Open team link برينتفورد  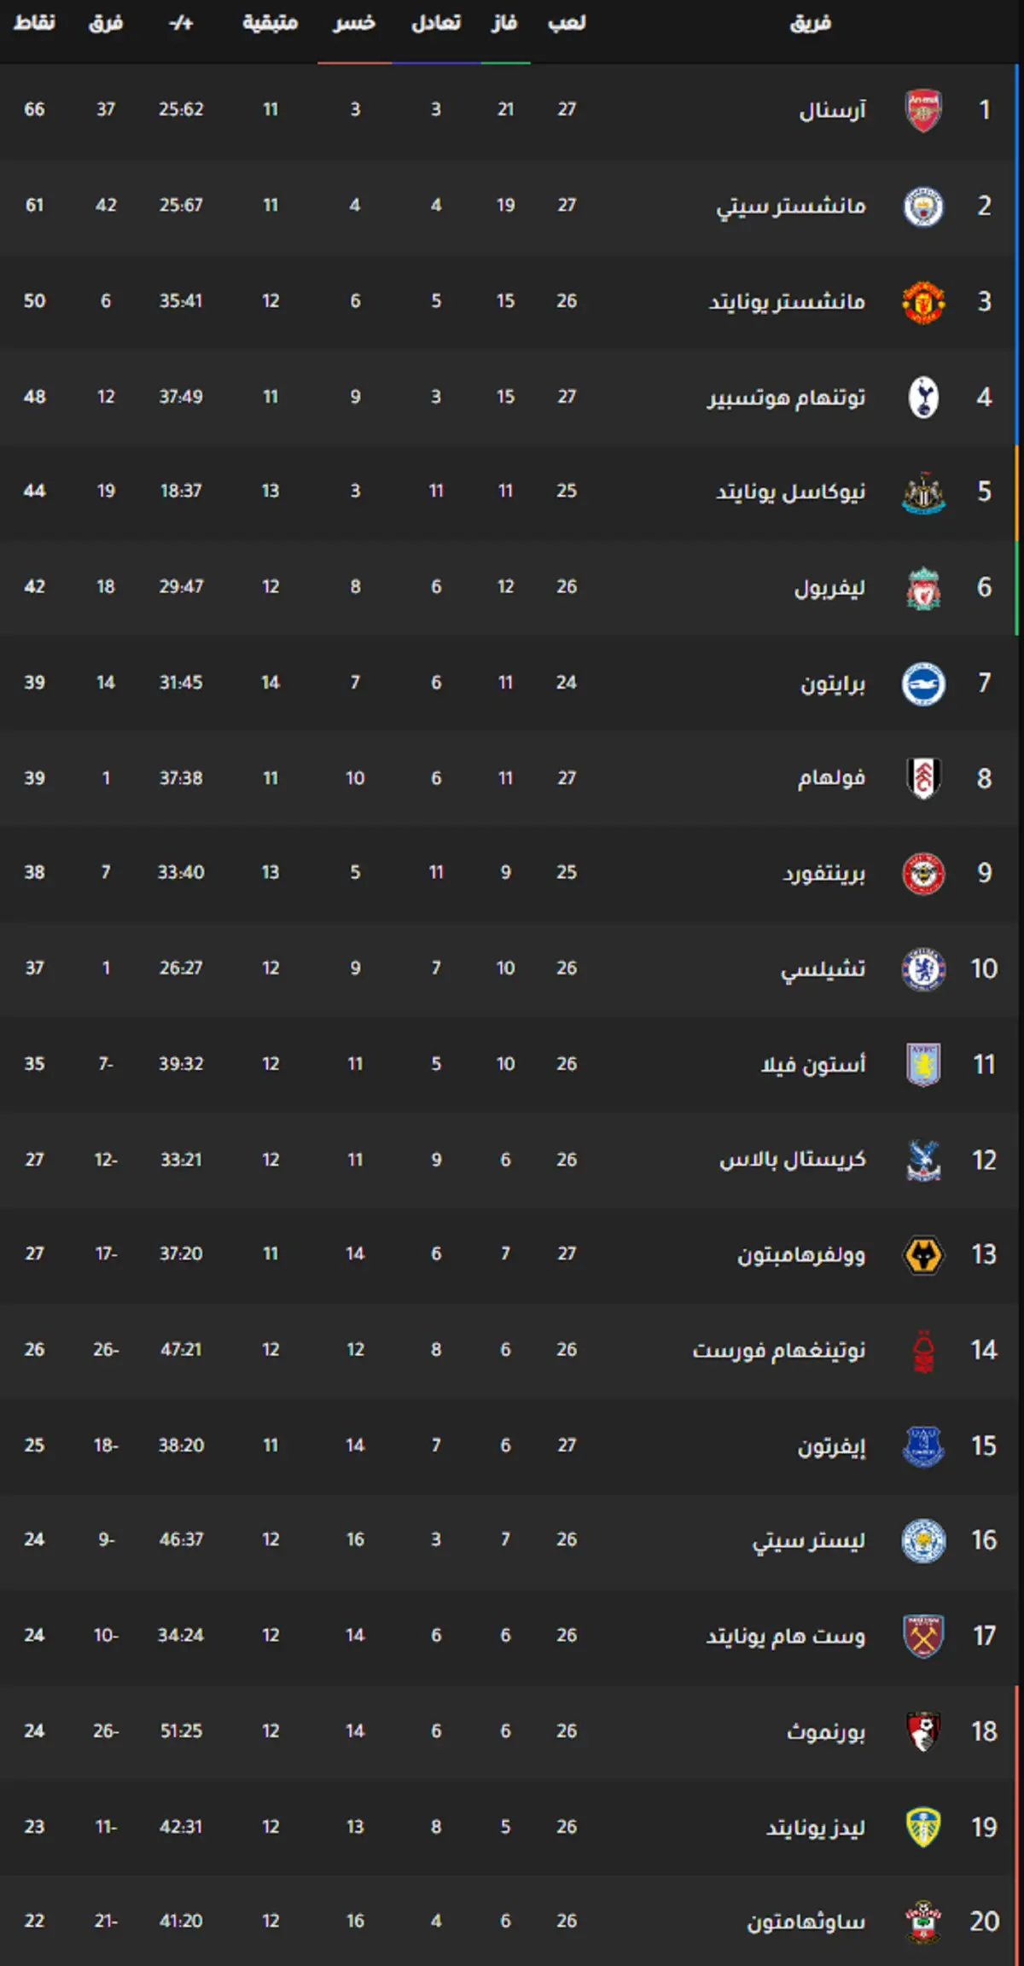coord(824,874)
